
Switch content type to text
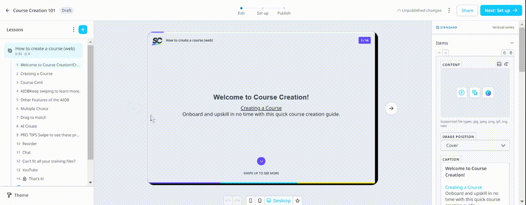pyautogui.click(x=506, y=64)
